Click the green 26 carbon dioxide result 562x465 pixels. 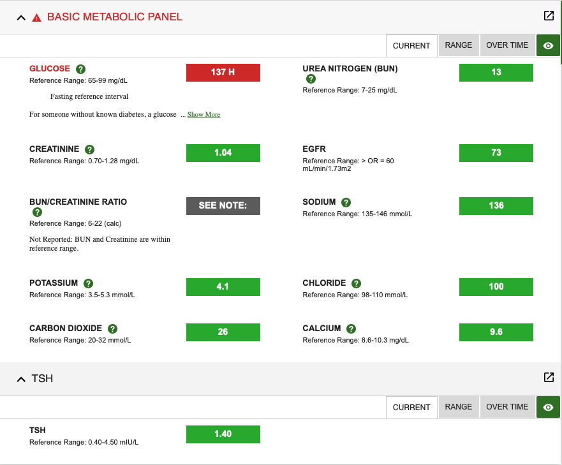click(x=223, y=332)
